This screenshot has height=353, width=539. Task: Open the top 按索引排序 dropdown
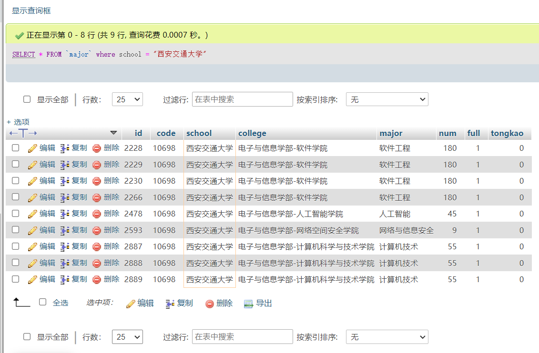[387, 99]
